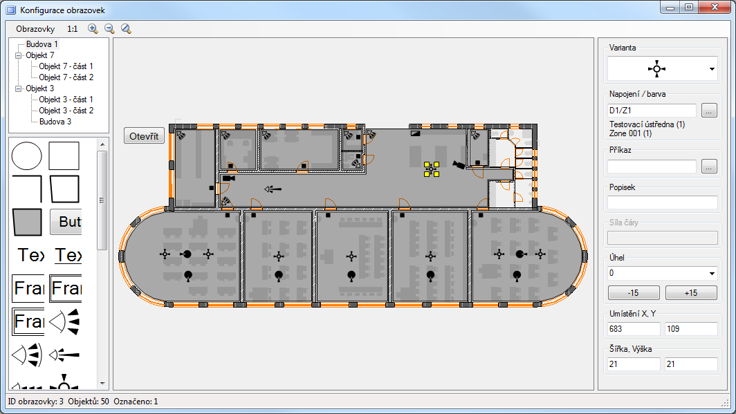The height and width of the screenshot is (414, 736).
Task: Click the zoom-to-fit magnifier icon
Action: click(126, 29)
